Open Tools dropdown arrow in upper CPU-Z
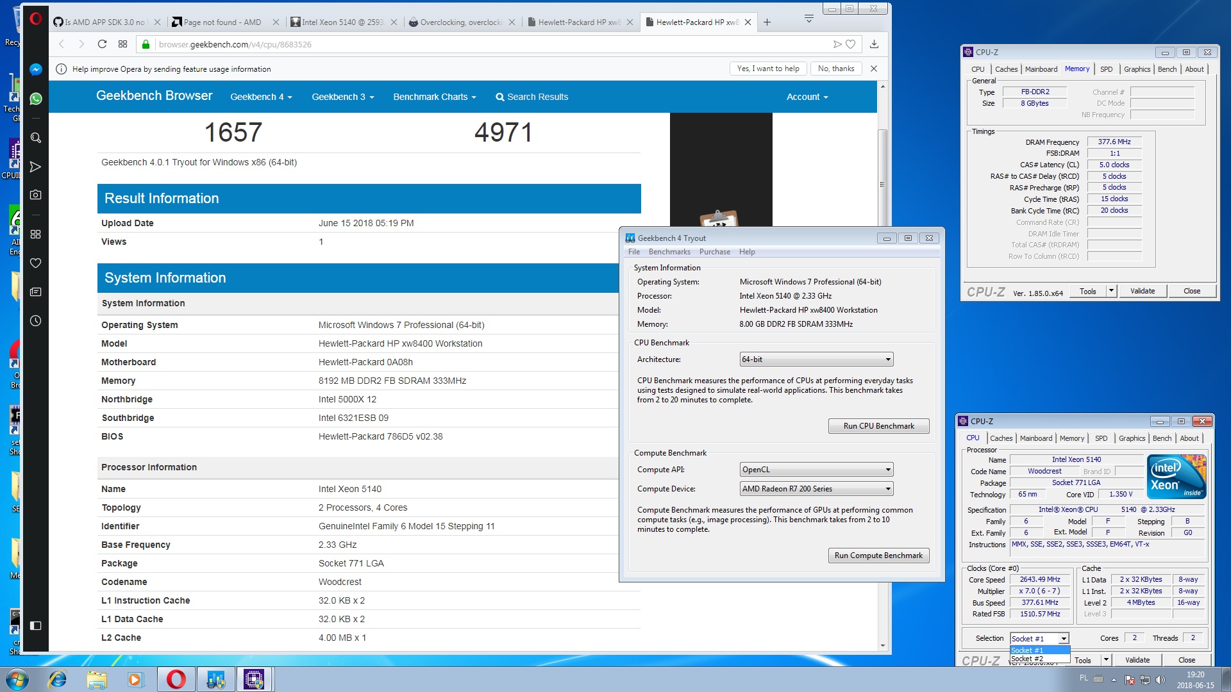Viewport: 1231px width, 692px height. point(1111,291)
